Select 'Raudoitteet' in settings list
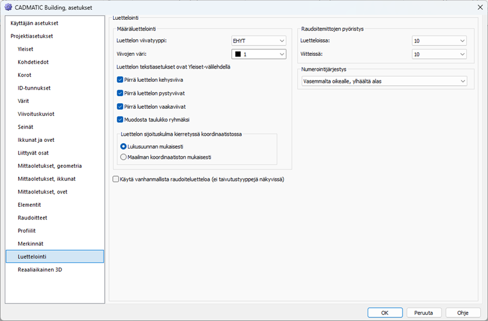 [x=32, y=218]
